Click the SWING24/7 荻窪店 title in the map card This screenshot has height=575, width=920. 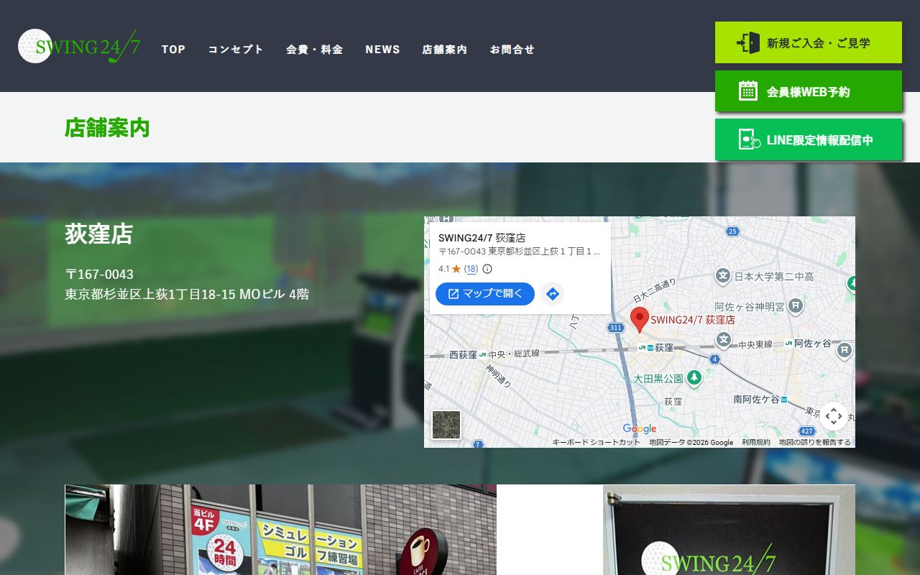pyautogui.click(x=482, y=238)
